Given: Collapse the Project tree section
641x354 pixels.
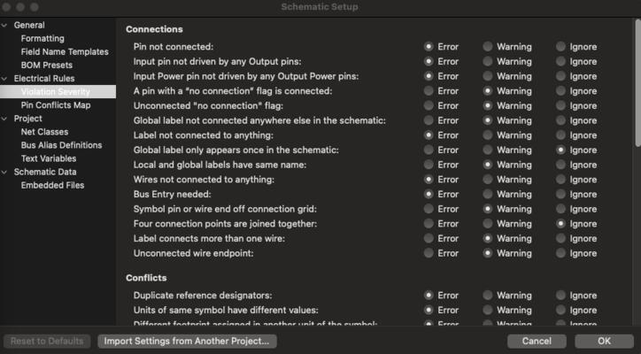Looking at the screenshot, I should point(6,119).
